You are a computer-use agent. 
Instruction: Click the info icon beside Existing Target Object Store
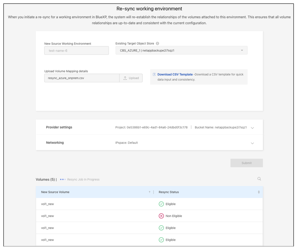[x=157, y=44]
